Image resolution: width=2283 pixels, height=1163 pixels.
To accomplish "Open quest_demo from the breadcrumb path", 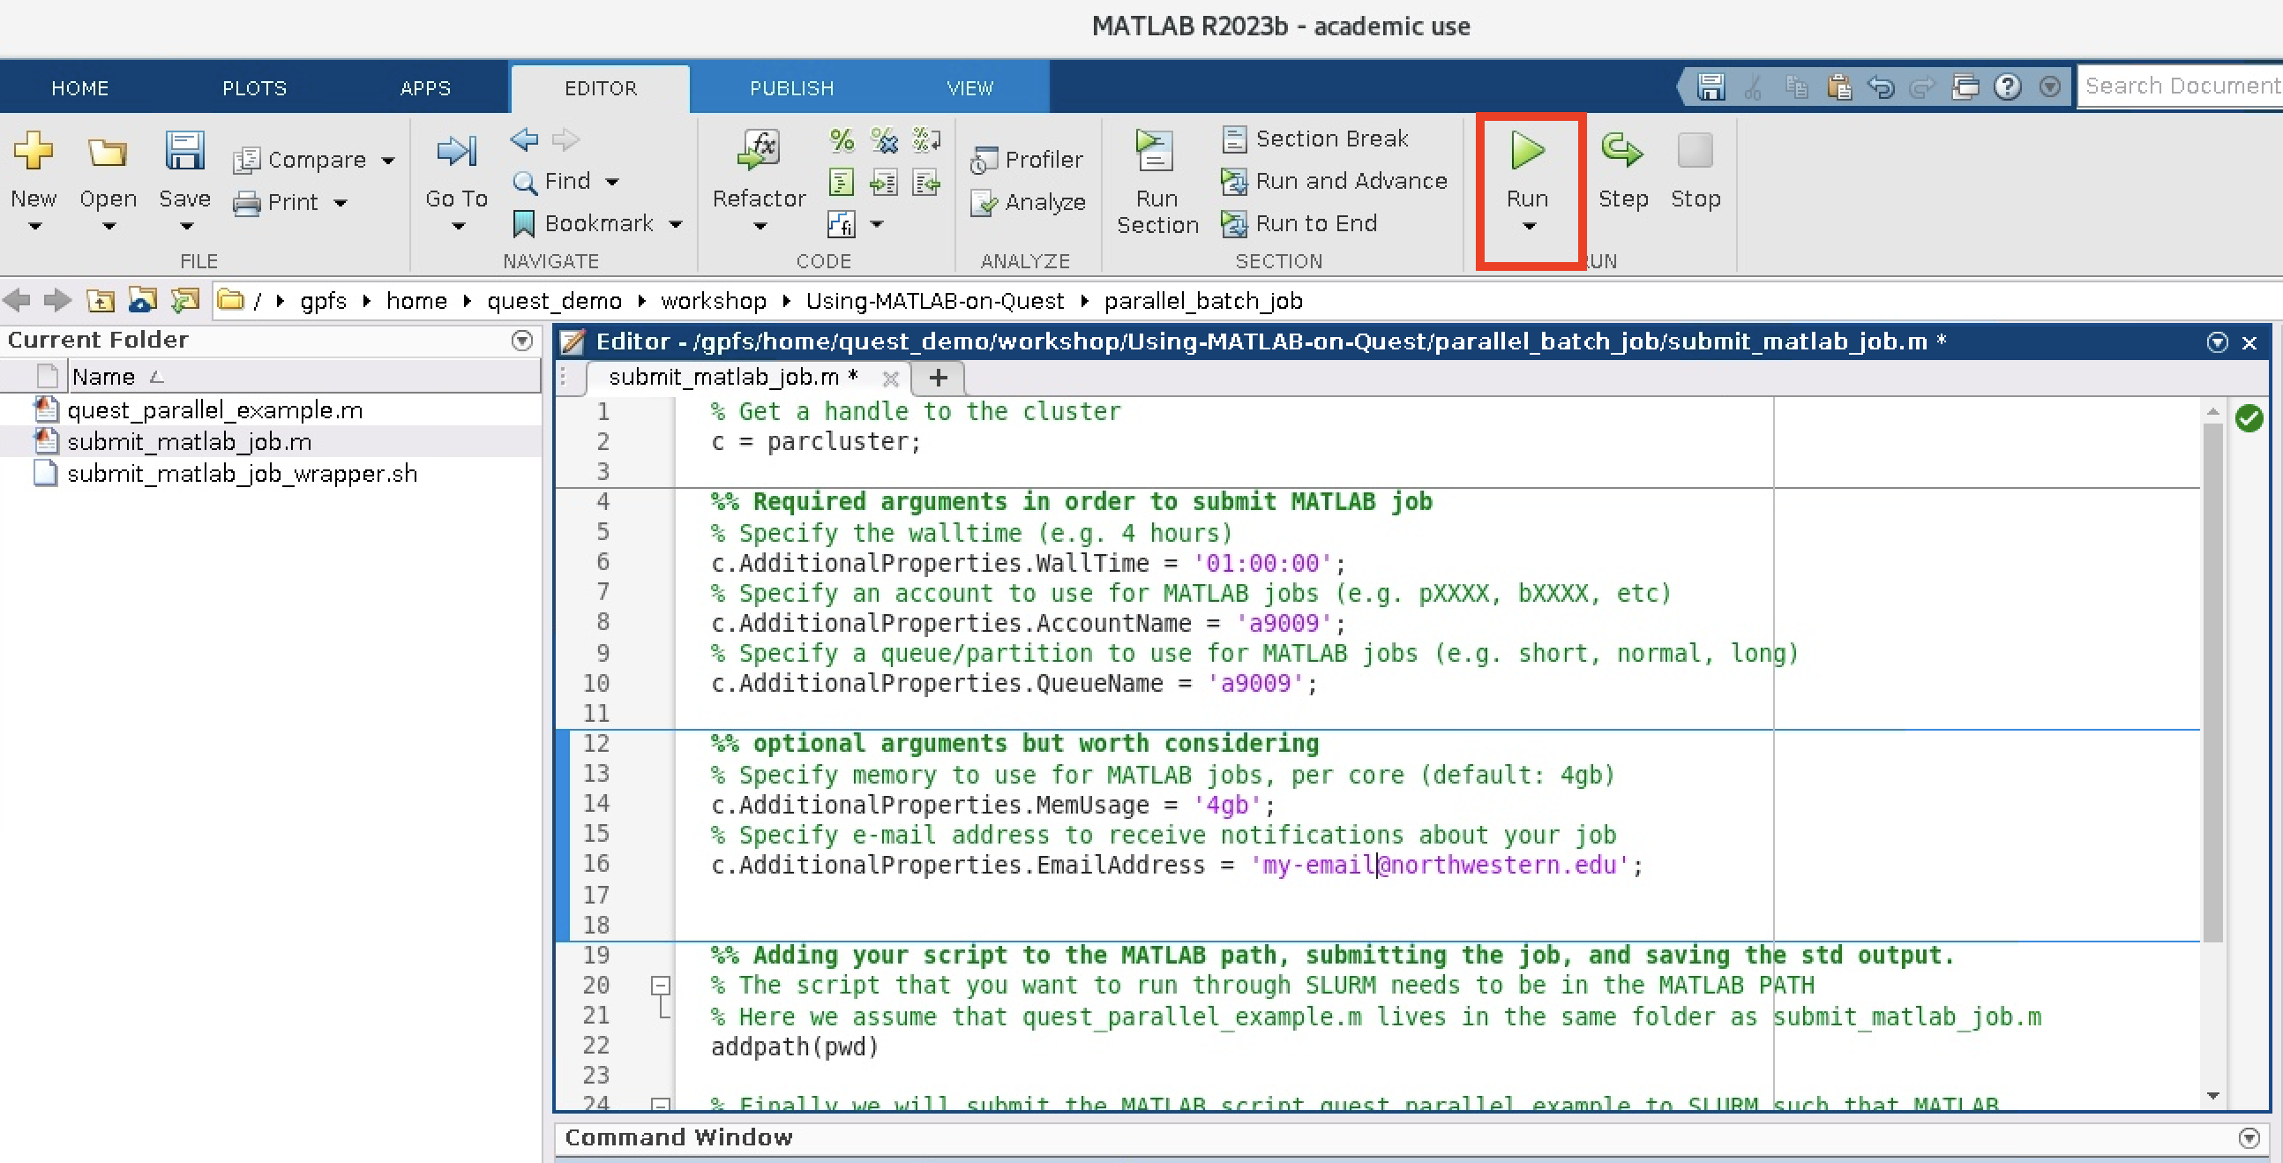I will [x=555, y=301].
